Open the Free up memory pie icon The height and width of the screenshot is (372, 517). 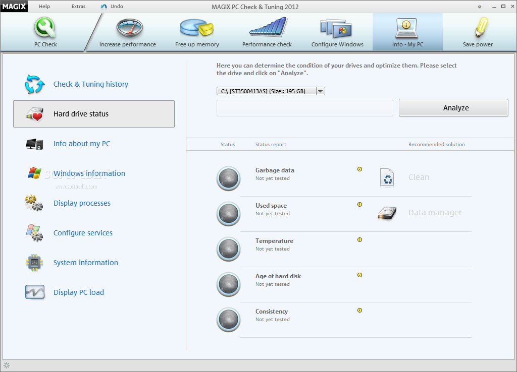(x=197, y=28)
